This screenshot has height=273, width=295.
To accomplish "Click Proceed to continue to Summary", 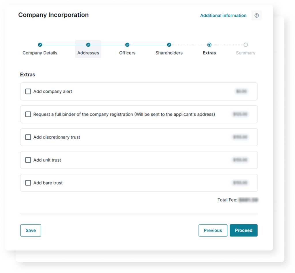I will coord(243,230).
